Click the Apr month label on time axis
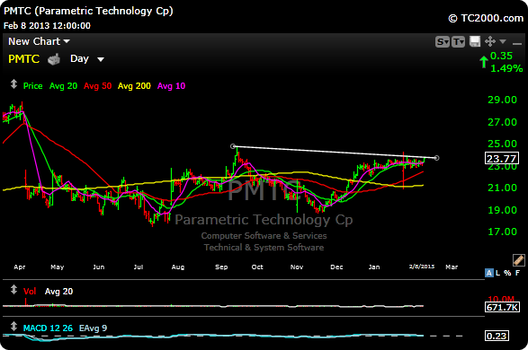 click(20, 267)
